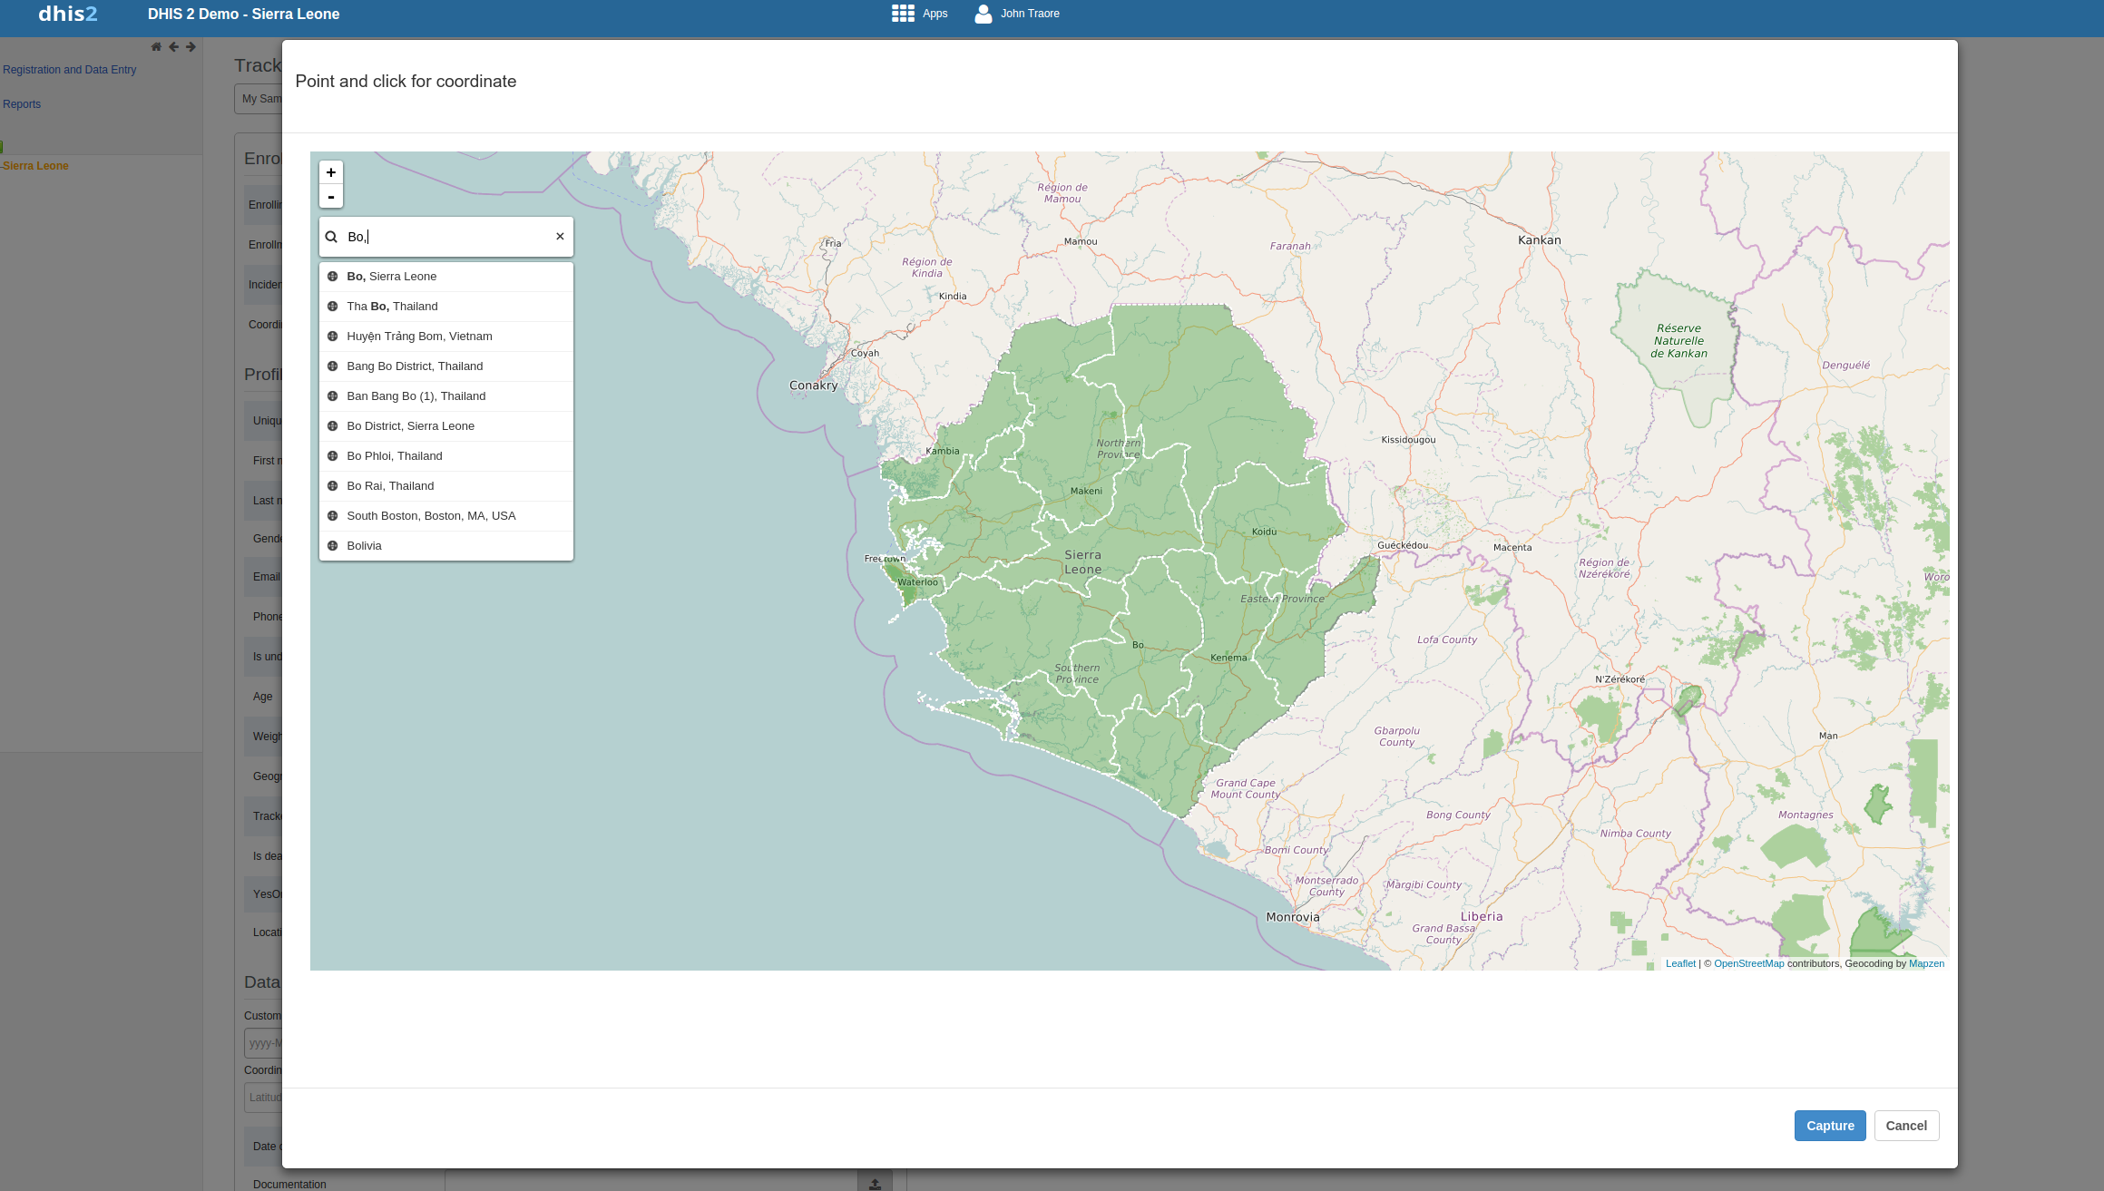Click the back arrow in left sidebar

[x=173, y=47]
